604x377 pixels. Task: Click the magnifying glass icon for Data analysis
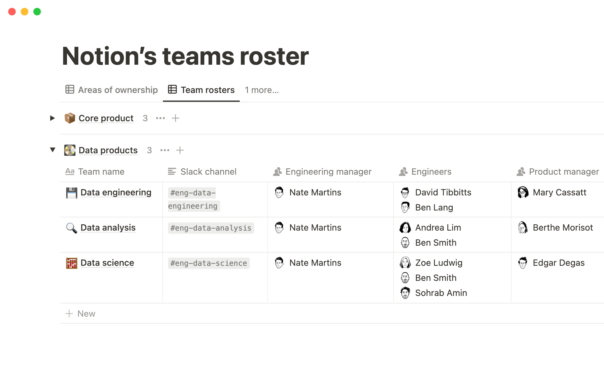[71, 228]
